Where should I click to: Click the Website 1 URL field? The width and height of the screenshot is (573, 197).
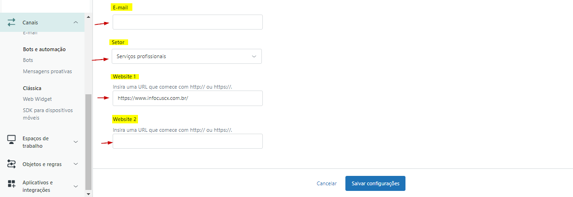(187, 98)
